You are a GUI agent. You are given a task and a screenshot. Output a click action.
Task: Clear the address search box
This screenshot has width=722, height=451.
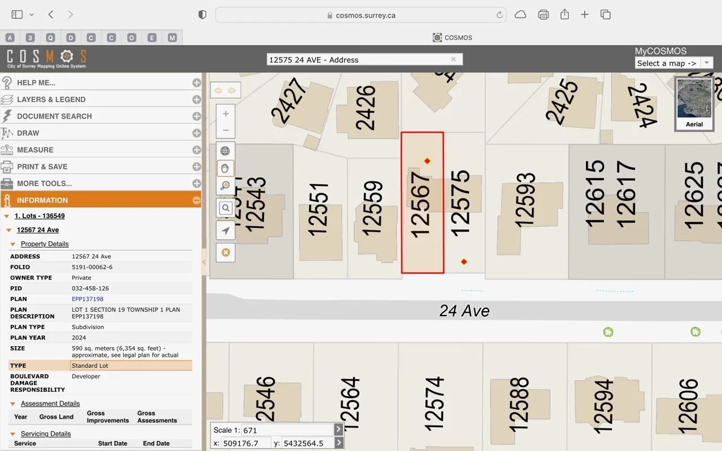pos(453,59)
